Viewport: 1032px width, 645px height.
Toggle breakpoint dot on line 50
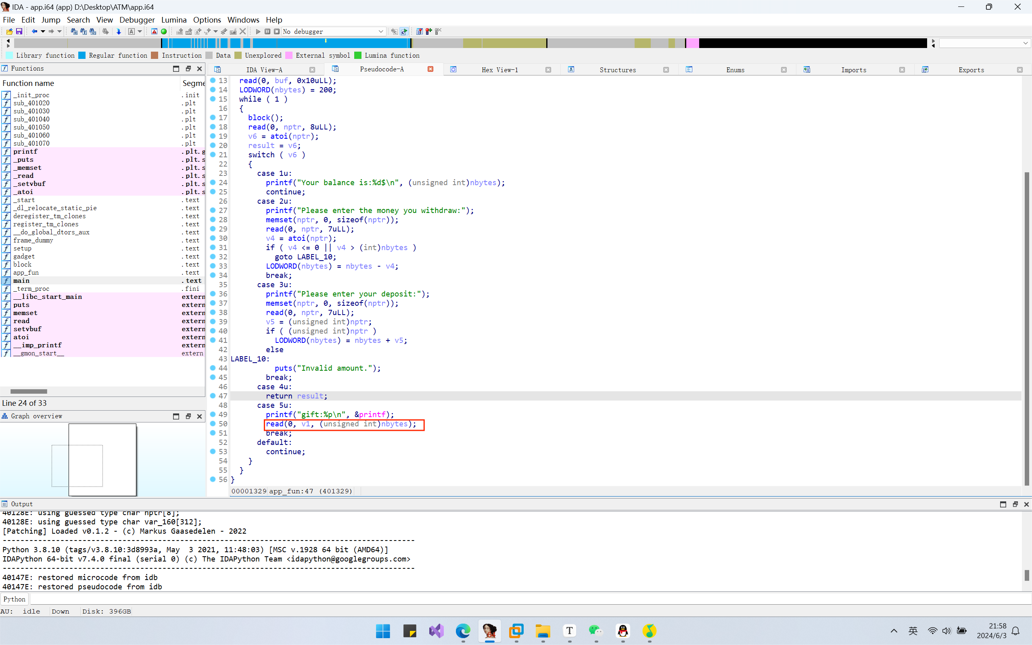pos(213,424)
